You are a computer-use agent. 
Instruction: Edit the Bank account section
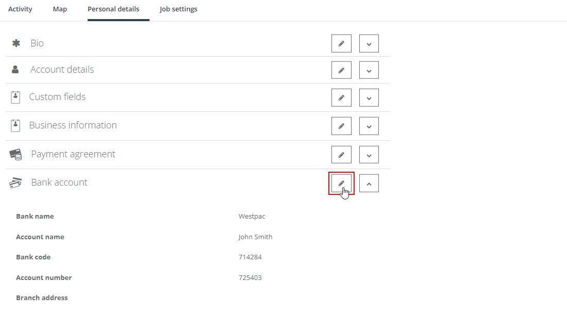(341, 183)
